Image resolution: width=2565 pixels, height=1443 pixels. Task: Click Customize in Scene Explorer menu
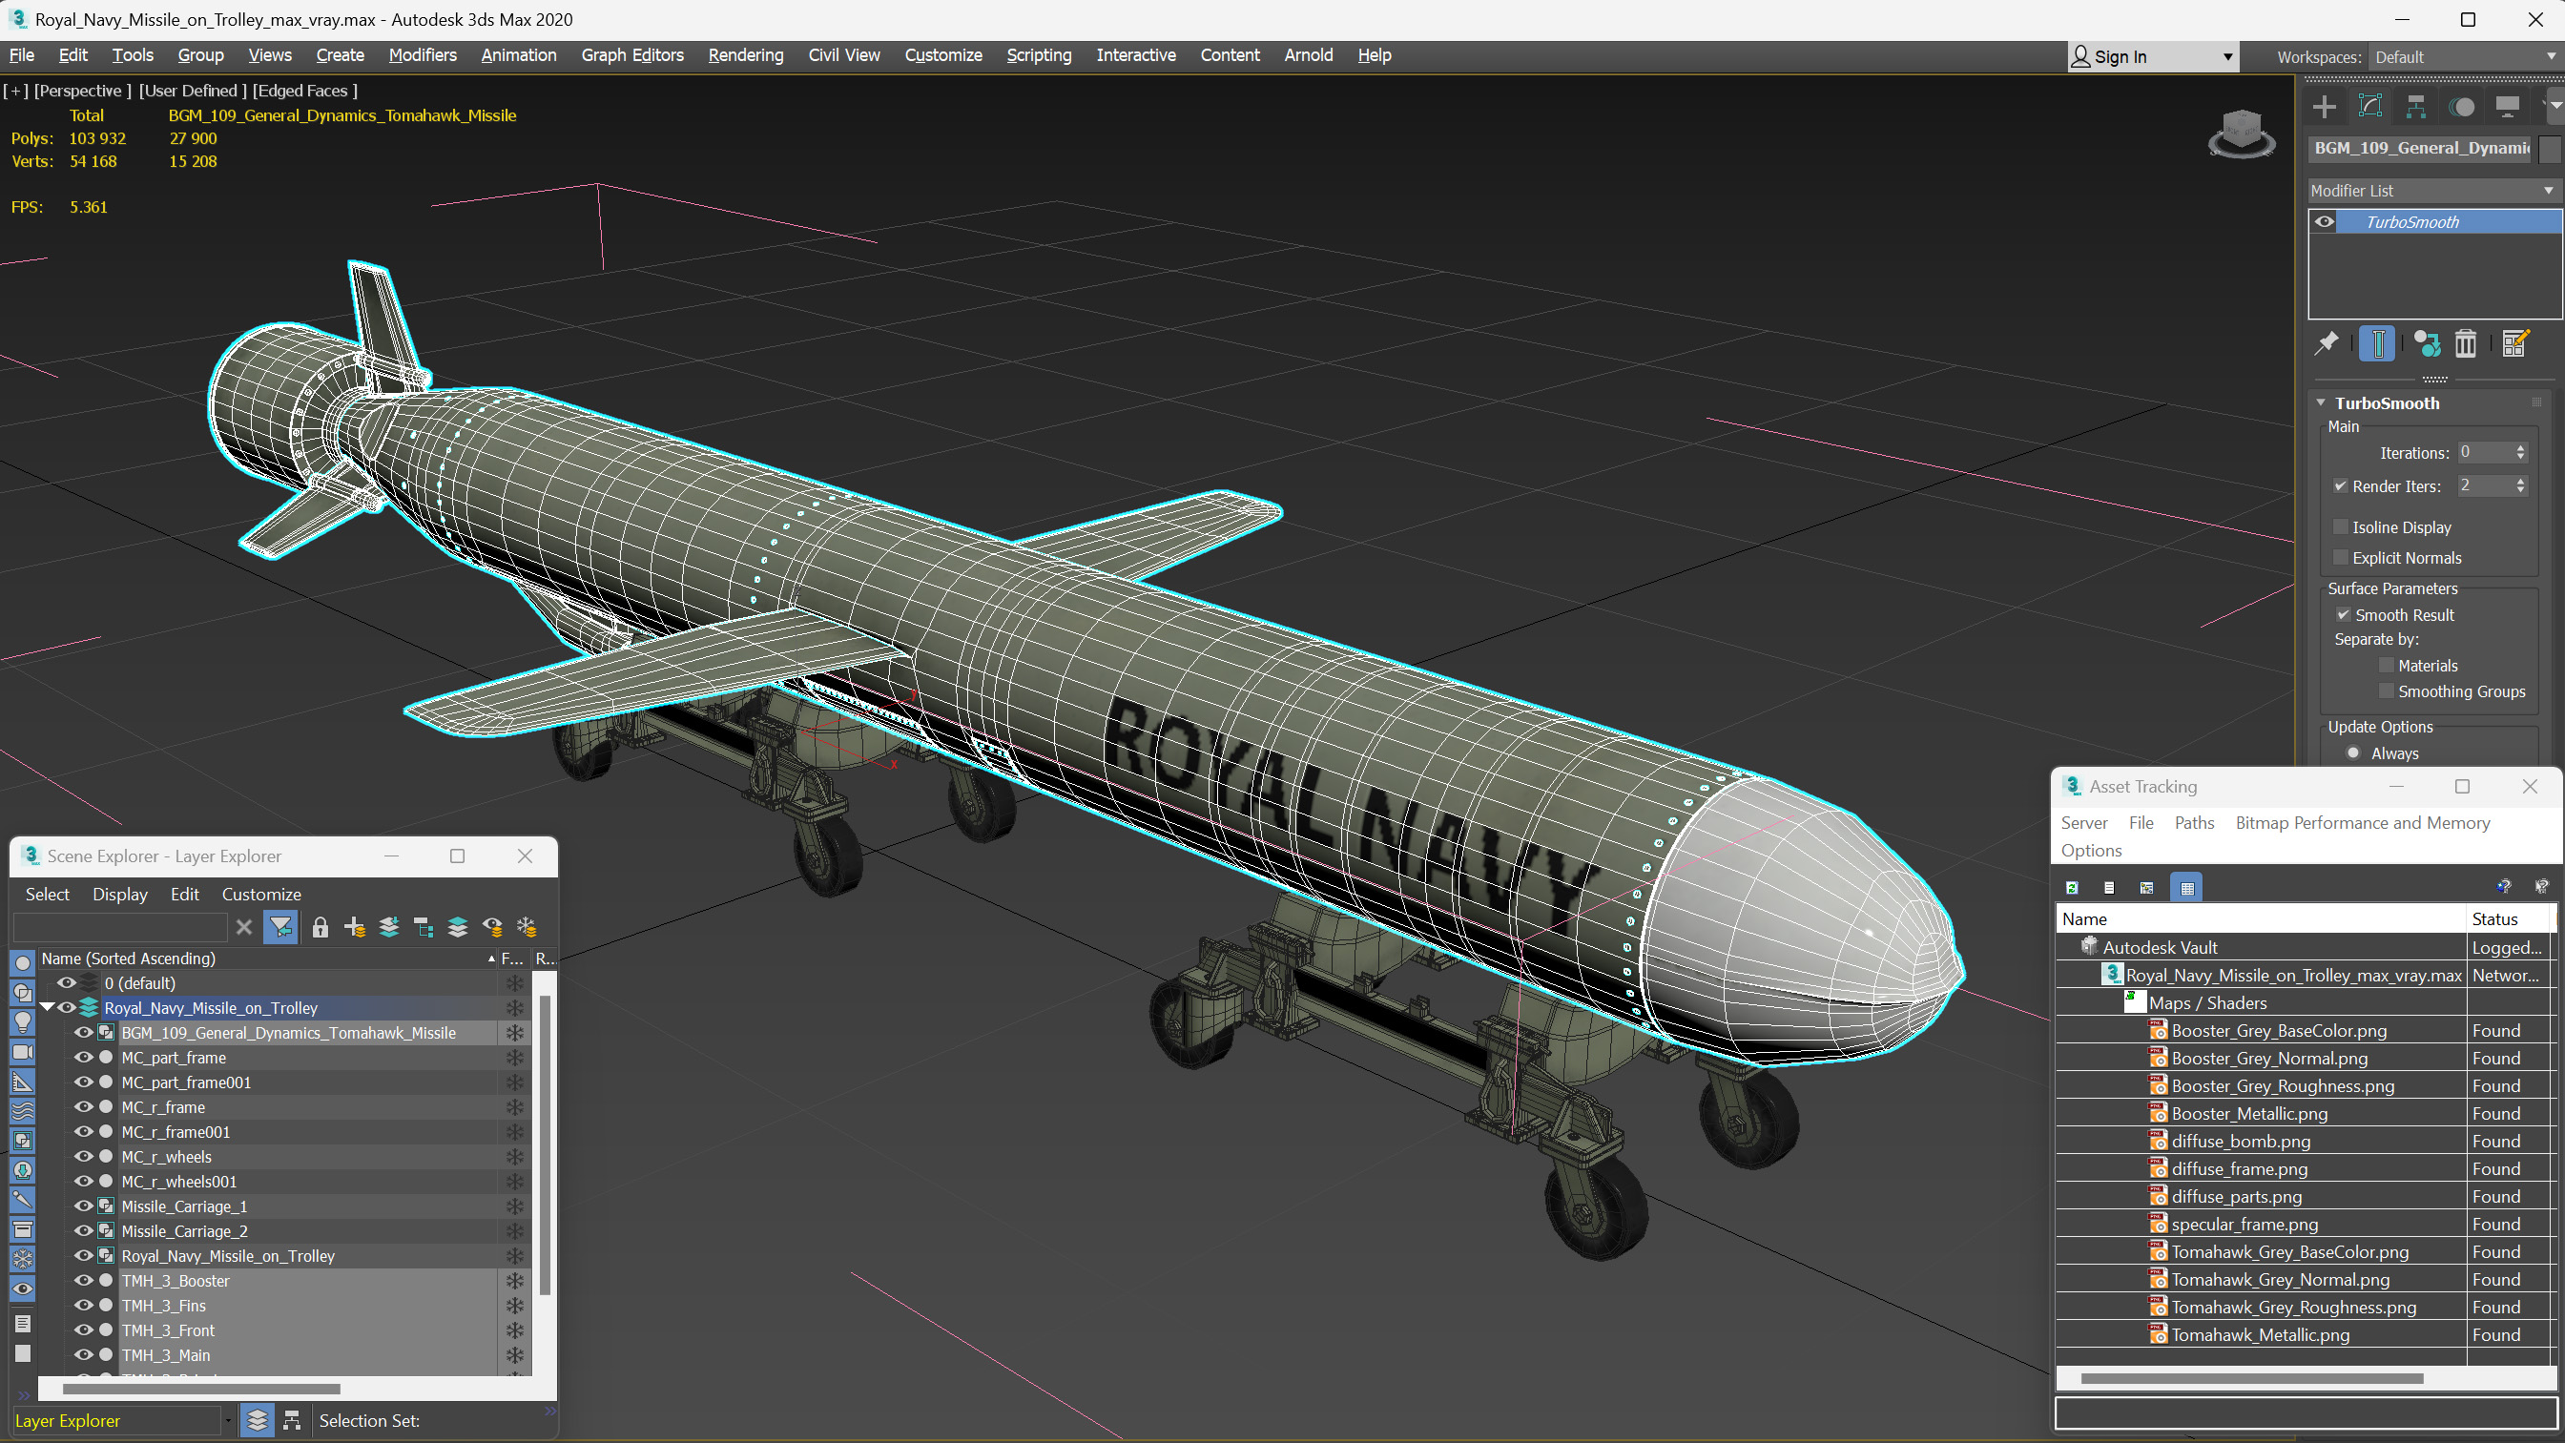pyautogui.click(x=260, y=895)
